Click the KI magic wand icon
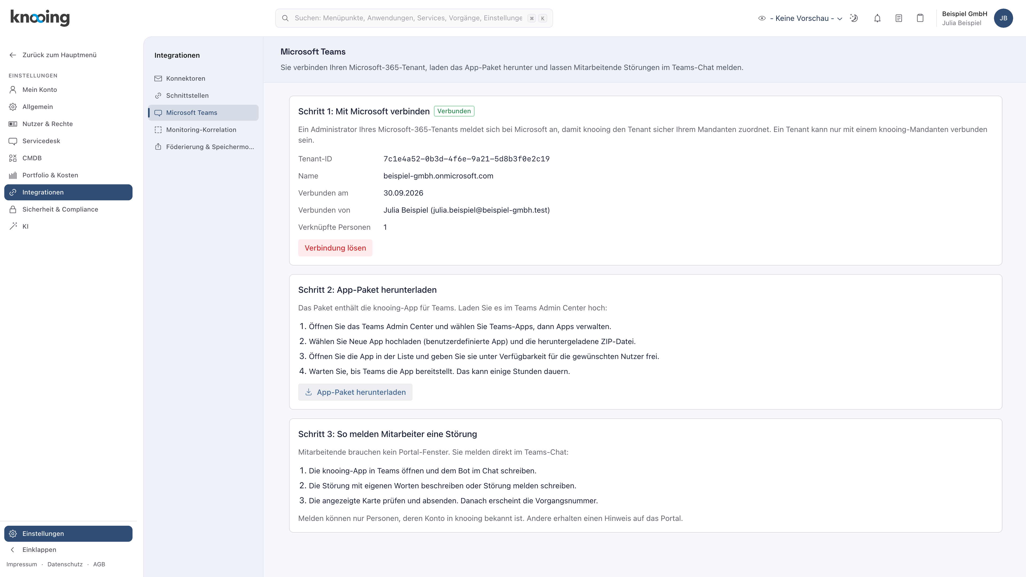This screenshot has height=577, width=1026. click(13, 227)
